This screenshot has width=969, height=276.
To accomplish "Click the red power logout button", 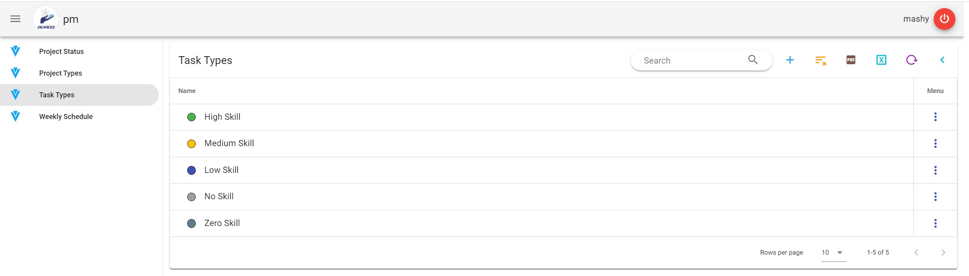I will [944, 19].
